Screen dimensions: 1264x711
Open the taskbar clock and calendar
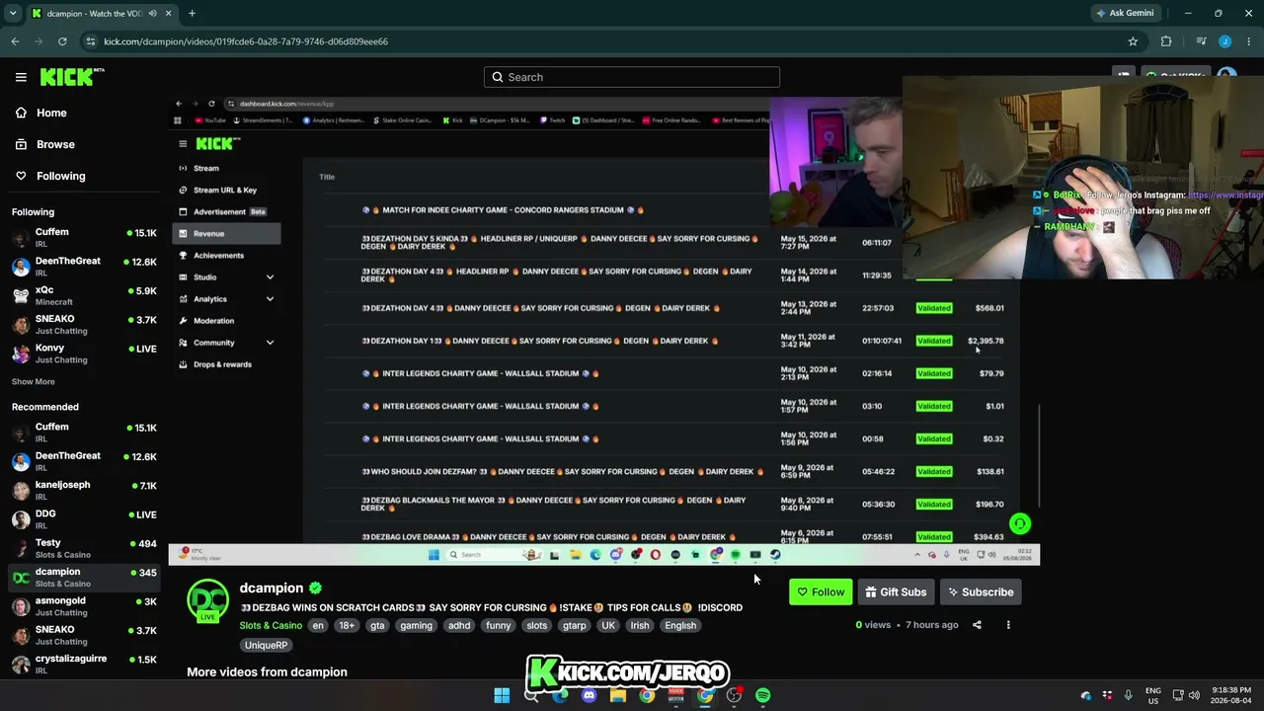1233,695
